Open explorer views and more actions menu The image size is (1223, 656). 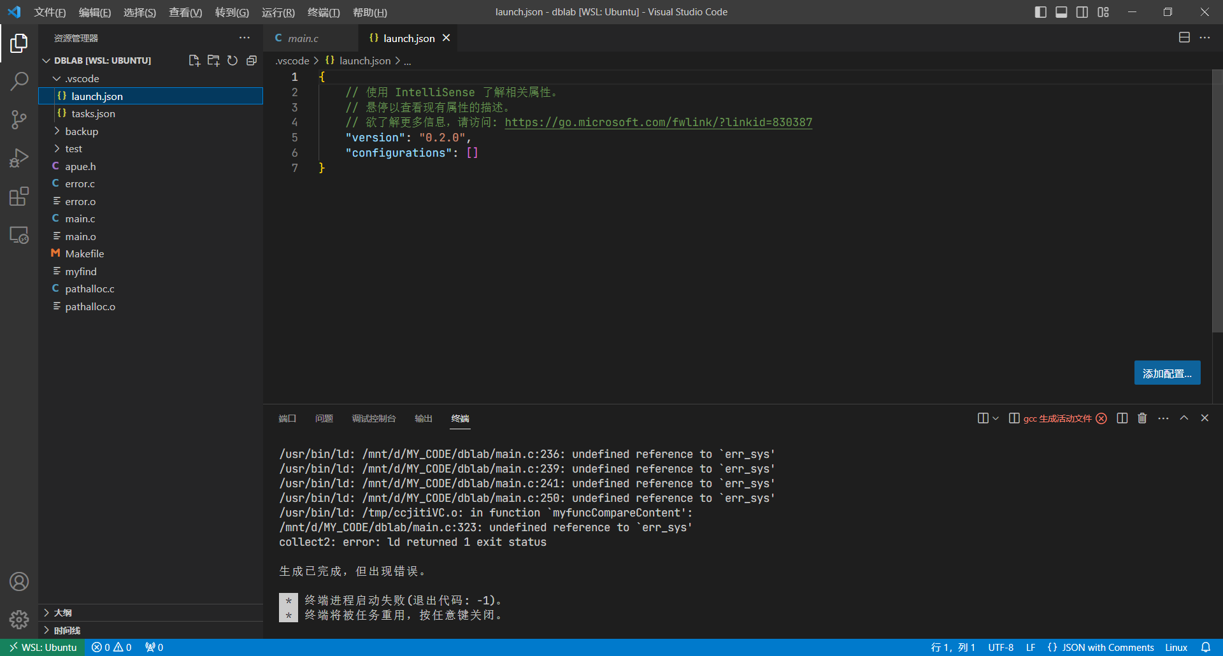pos(245,38)
